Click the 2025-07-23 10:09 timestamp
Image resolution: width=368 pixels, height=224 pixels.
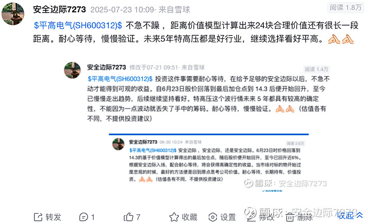122,10
